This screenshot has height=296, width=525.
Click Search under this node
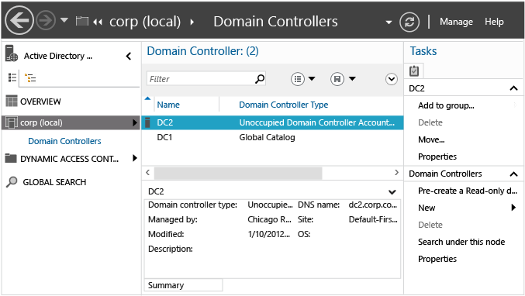pyautogui.click(x=461, y=242)
